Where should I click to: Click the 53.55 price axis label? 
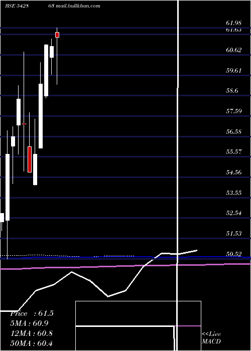pos(234,193)
